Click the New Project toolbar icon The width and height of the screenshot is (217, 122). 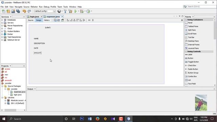tap(8, 11)
